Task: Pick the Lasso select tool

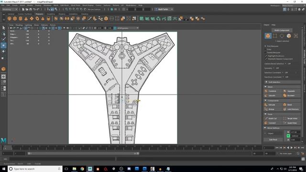Action: point(3,34)
